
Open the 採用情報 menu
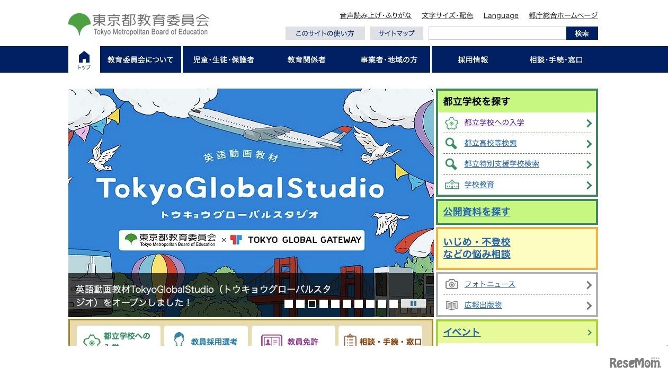pyautogui.click(x=472, y=59)
